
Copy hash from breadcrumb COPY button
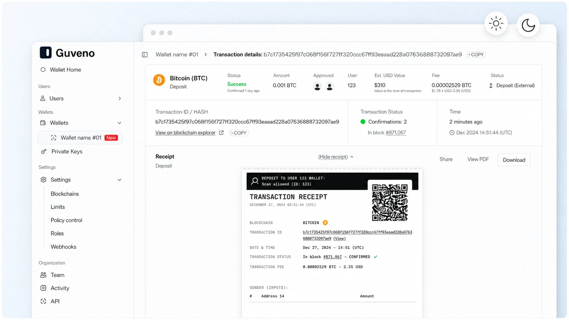tap(476, 54)
